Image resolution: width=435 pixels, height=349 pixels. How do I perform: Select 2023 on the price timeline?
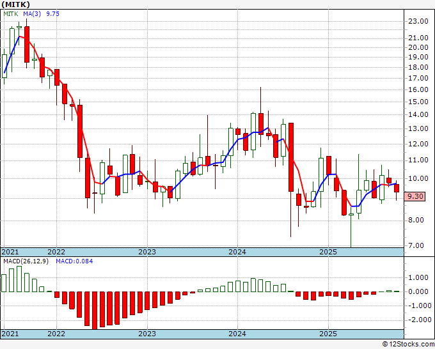(147, 252)
